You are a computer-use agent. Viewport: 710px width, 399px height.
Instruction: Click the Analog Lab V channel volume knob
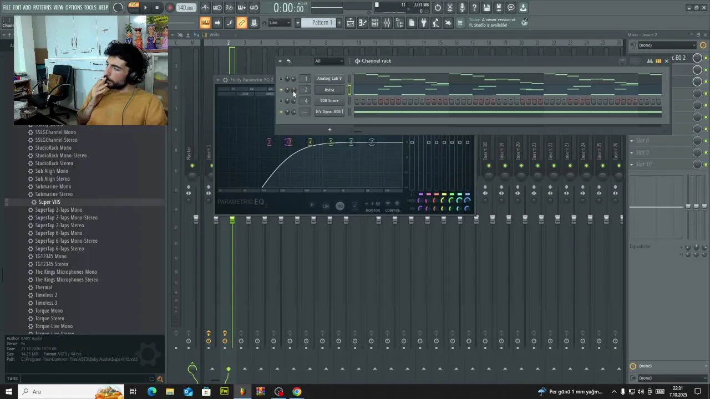293,79
